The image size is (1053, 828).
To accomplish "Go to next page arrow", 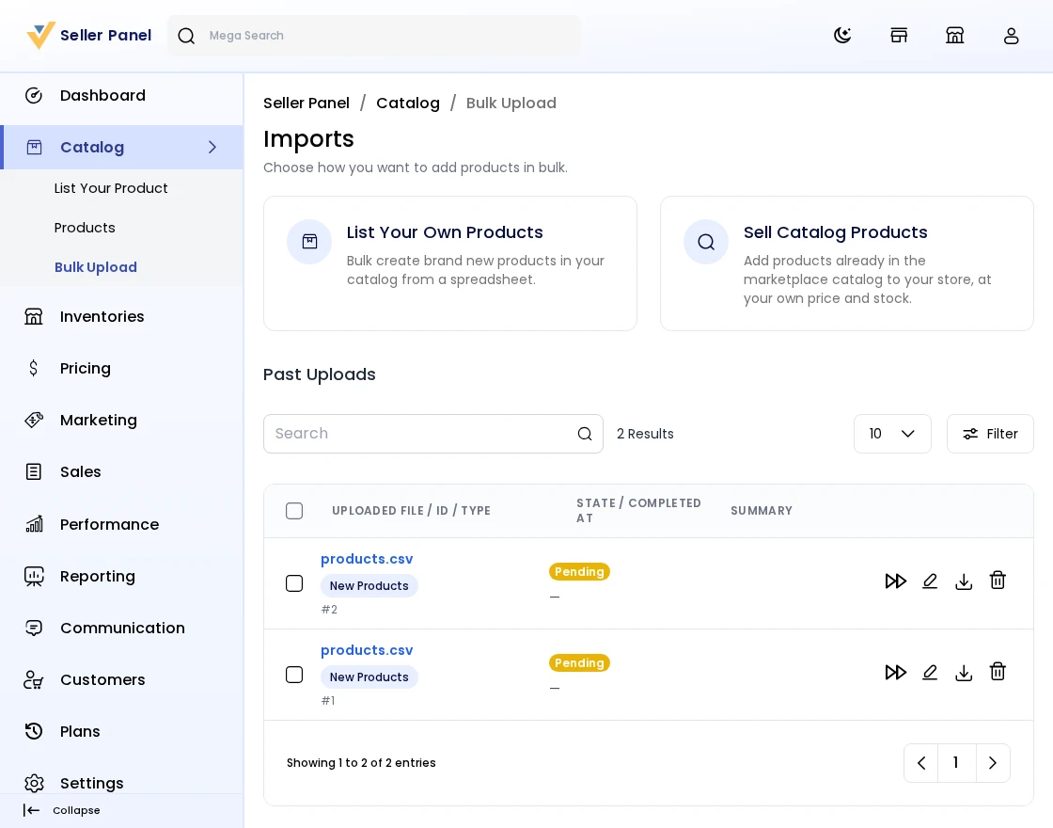I will [x=993, y=763].
